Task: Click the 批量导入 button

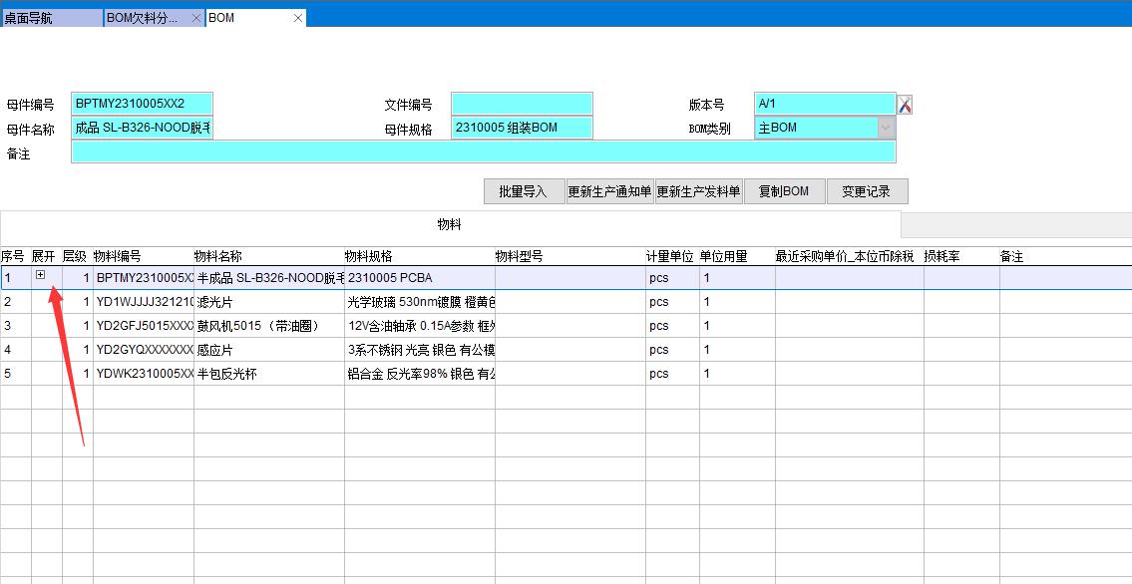Action: (x=524, y=191)
